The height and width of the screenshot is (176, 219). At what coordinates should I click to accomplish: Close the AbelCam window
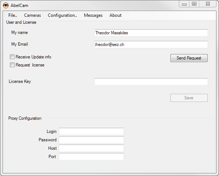[x=208, y=4]
